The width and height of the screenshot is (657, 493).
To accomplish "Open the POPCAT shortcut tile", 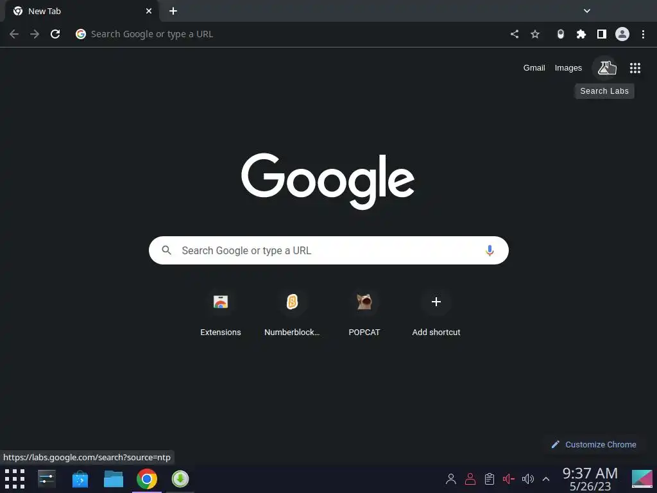I will pos(364,313).
